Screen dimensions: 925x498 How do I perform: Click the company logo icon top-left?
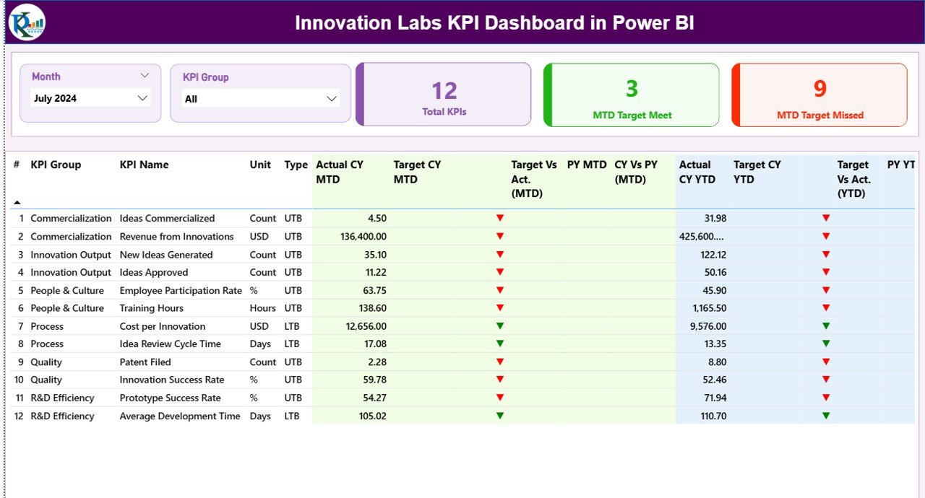pos(25,22)
